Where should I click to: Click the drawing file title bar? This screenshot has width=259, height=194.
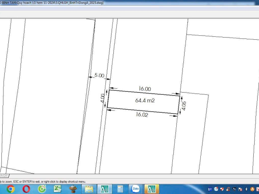pyautogui.click(x=52, y=3)
